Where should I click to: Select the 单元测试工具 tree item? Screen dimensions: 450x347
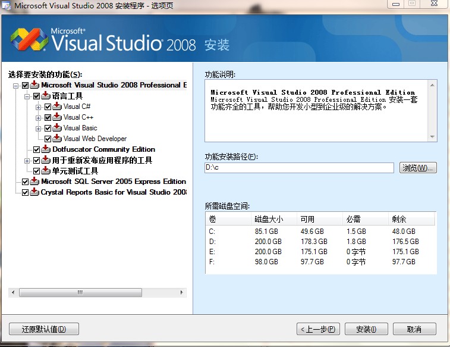point(75,171)
